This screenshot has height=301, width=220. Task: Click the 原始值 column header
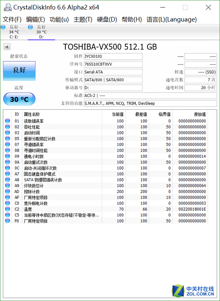tap(190, 115)
